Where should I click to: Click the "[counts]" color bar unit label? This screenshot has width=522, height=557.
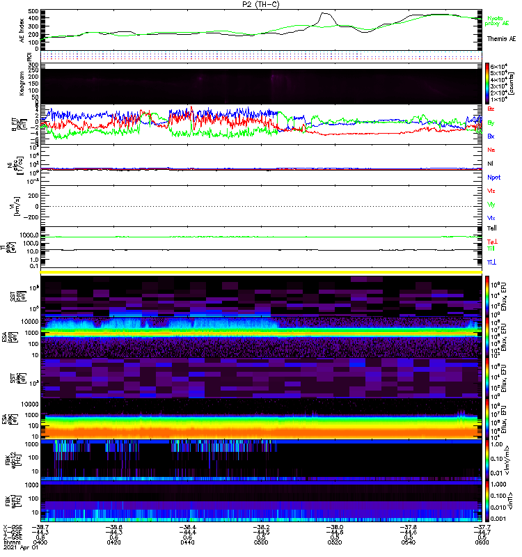[x=512, y=84]
